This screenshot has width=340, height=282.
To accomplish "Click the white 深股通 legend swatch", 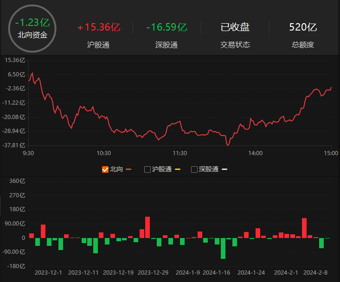I will [225, 169].
